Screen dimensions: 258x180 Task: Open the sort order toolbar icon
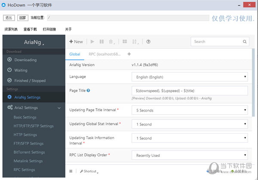pos(135,42)
